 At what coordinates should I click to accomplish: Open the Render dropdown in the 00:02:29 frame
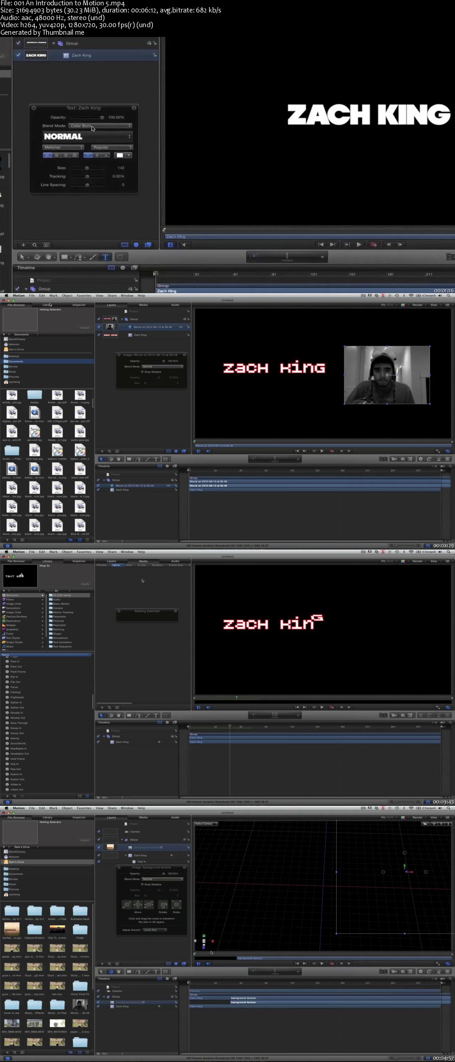419,305
